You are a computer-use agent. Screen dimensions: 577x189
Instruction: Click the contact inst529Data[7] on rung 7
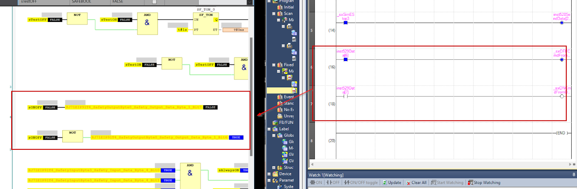[x=345, y=96]
